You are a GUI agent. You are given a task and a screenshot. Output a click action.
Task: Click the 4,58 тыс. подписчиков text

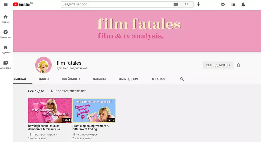[x=72, y=68]
